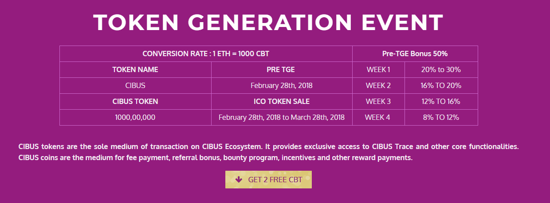Click the down arrow icon on the yellow button
Viewport: 550px width, 203px height.
pyautogui.click(x=239, y=180)
